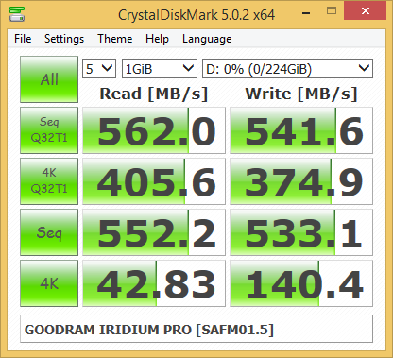Open the test count dropdown showing 5
This screenshot has height=358, width=393.
pos(99,68)
